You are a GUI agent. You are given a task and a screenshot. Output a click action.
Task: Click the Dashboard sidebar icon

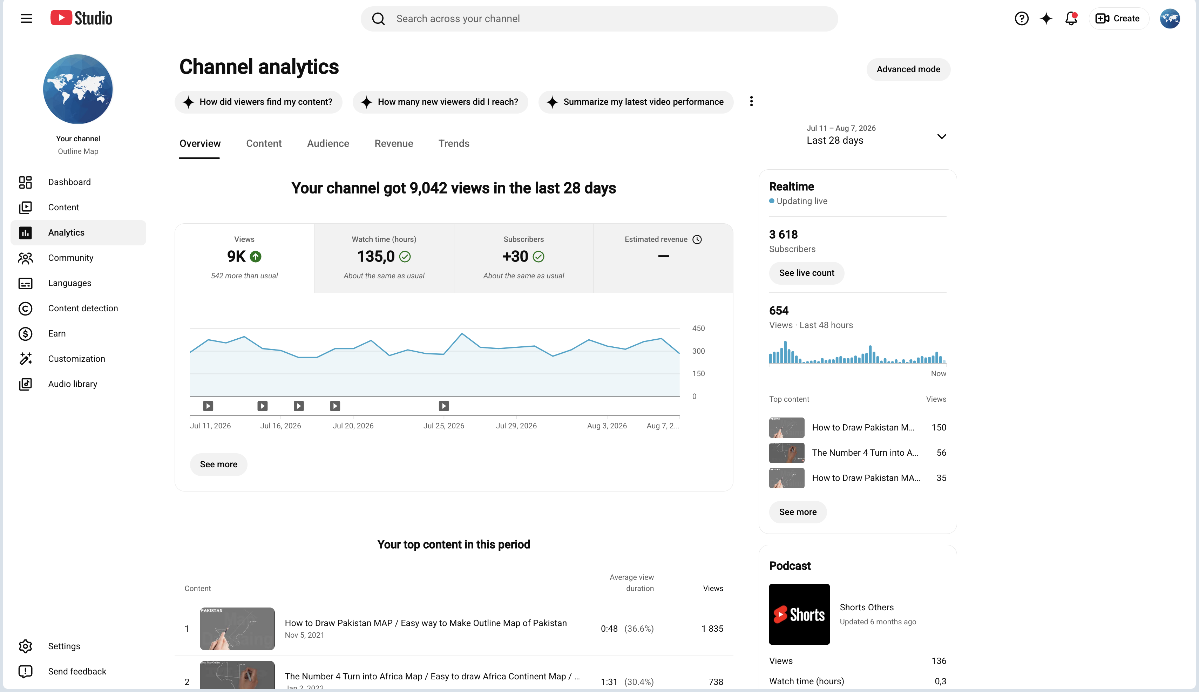[25, 182]
